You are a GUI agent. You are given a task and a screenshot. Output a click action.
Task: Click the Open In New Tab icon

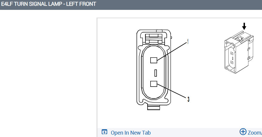pos(104,132)
